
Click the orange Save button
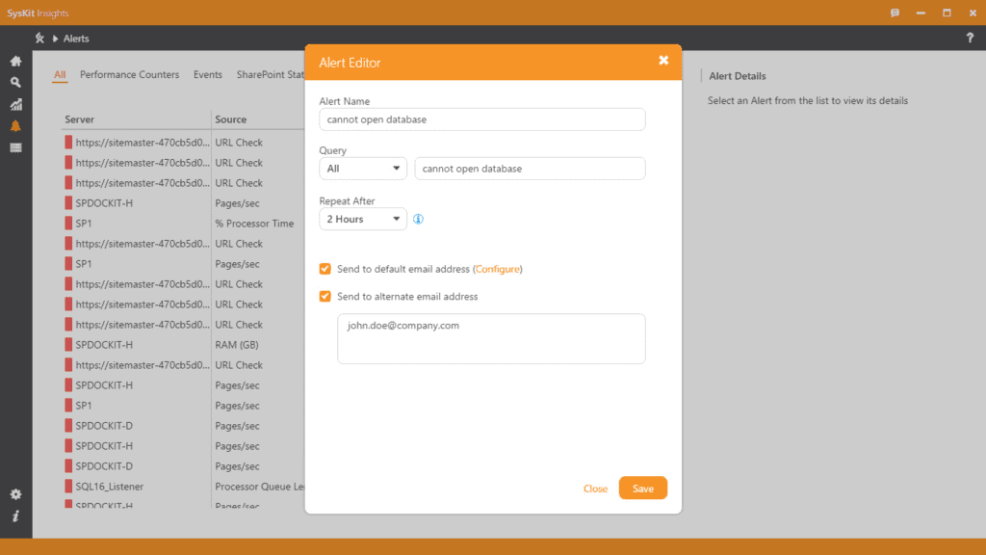coord(642,489)
